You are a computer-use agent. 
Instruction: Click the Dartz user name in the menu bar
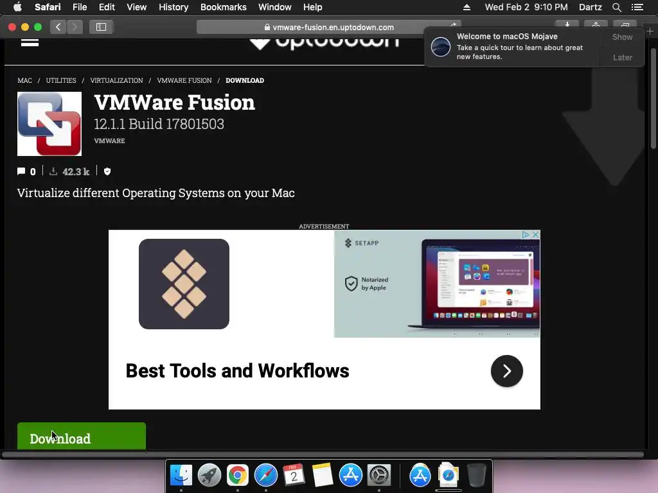[x=590, y=7]
